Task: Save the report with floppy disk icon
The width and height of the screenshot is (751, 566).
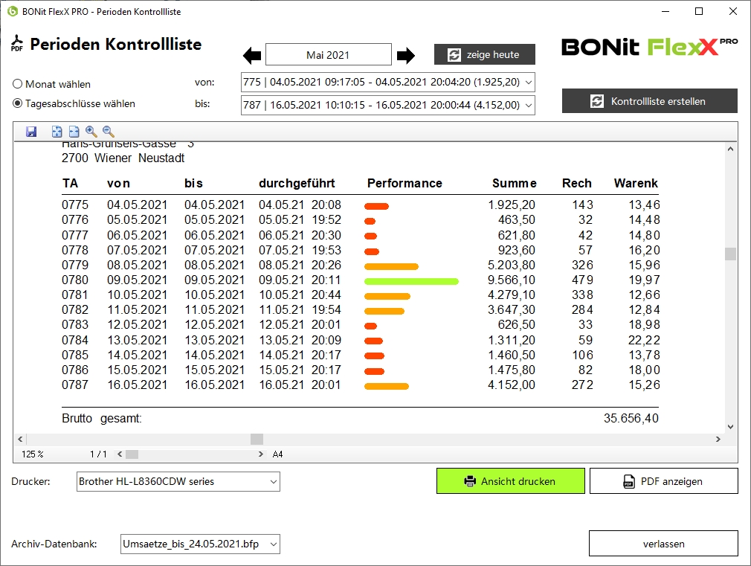Action: tap(32, 132)
